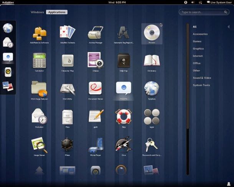Open Passwords and Encryption Keys
The image size is (234, 187).
coord(152,147)
